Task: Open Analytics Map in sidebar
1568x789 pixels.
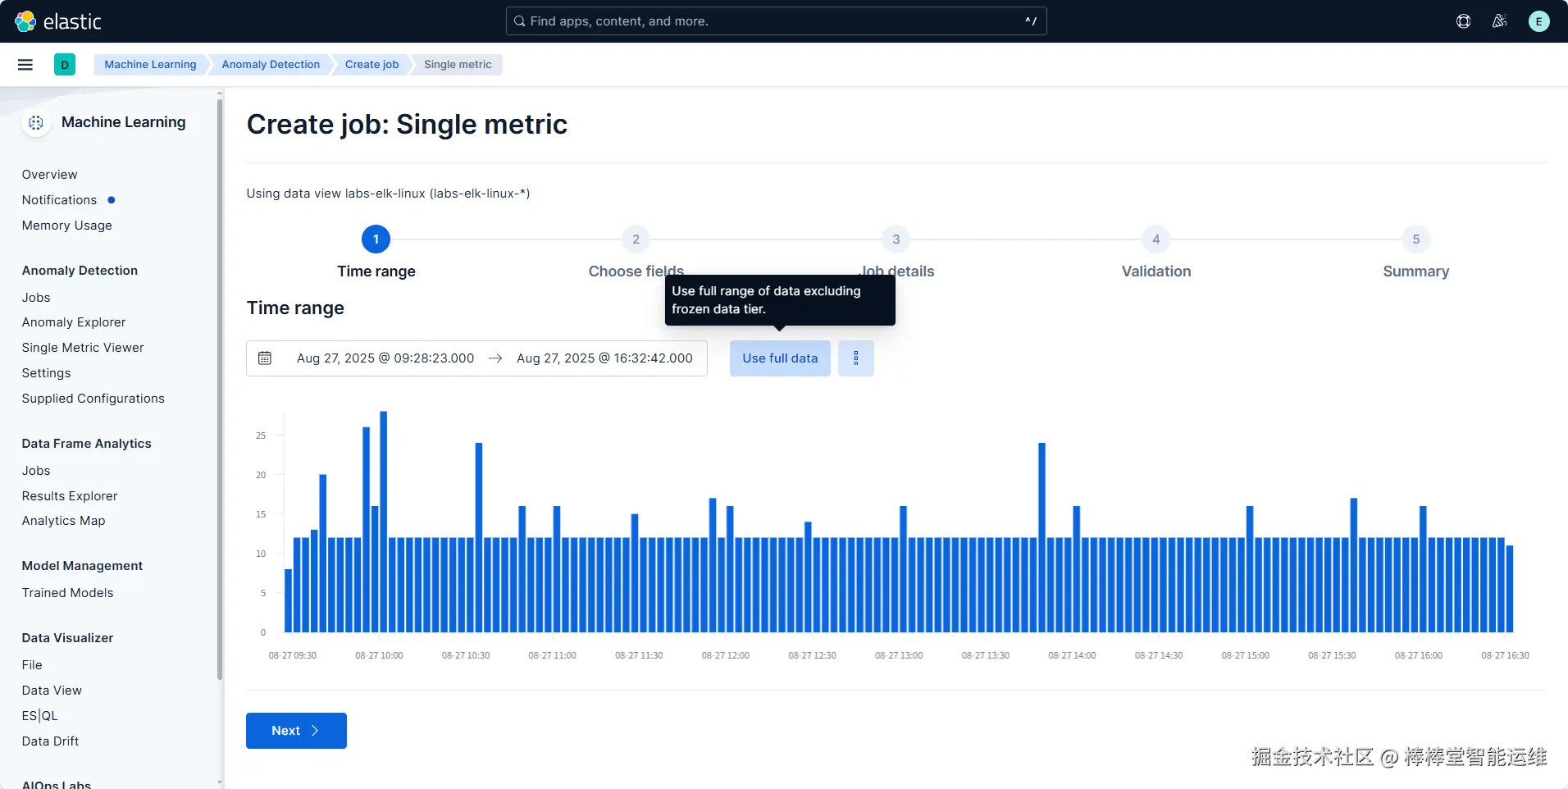Action: [64, 521]
